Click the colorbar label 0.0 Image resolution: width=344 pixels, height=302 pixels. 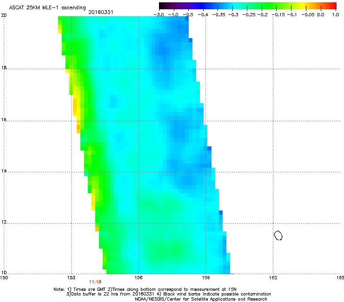point(321,15)
